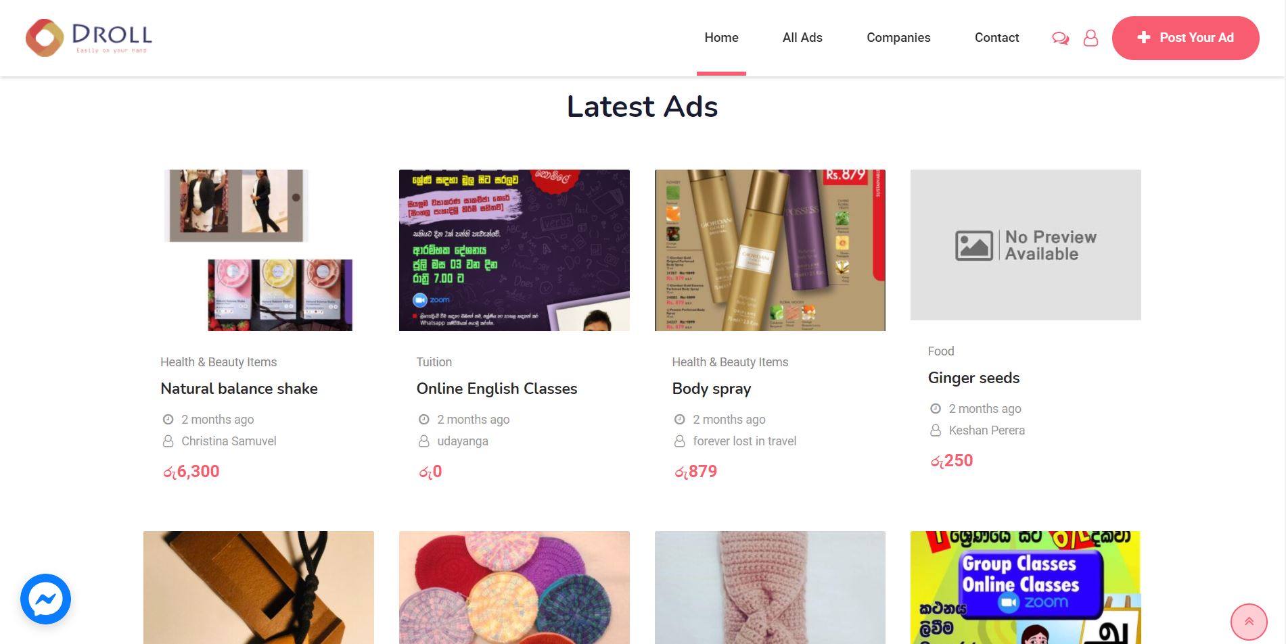
Task: Open the Natural balance shake ad title
Action: point(239,389)
